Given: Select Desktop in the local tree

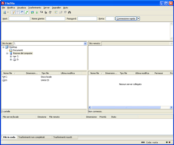Looking at the screenshot, I should (13, 47).
